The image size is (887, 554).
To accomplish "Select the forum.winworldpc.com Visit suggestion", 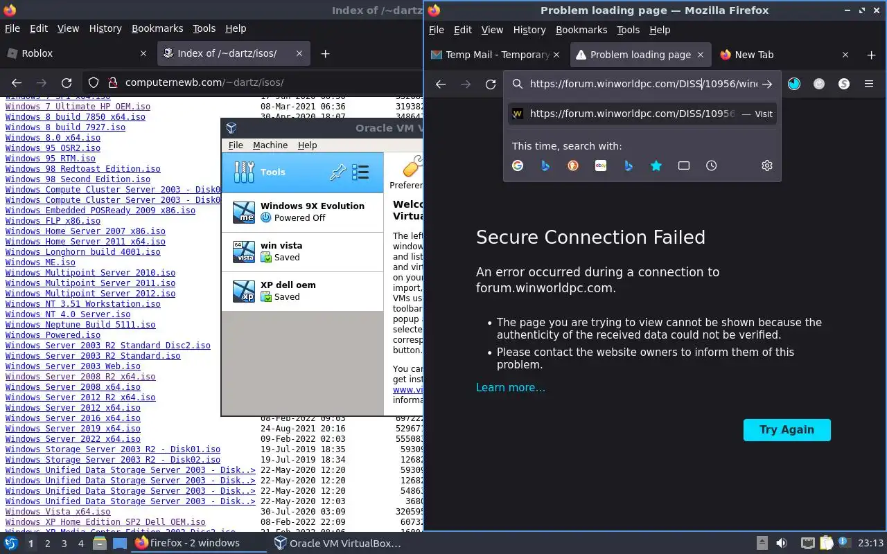I will pyautogui.click(x=642, y=114).
